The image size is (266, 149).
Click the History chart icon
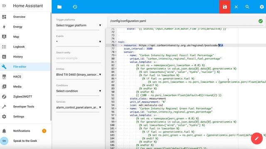coord(4,57)
